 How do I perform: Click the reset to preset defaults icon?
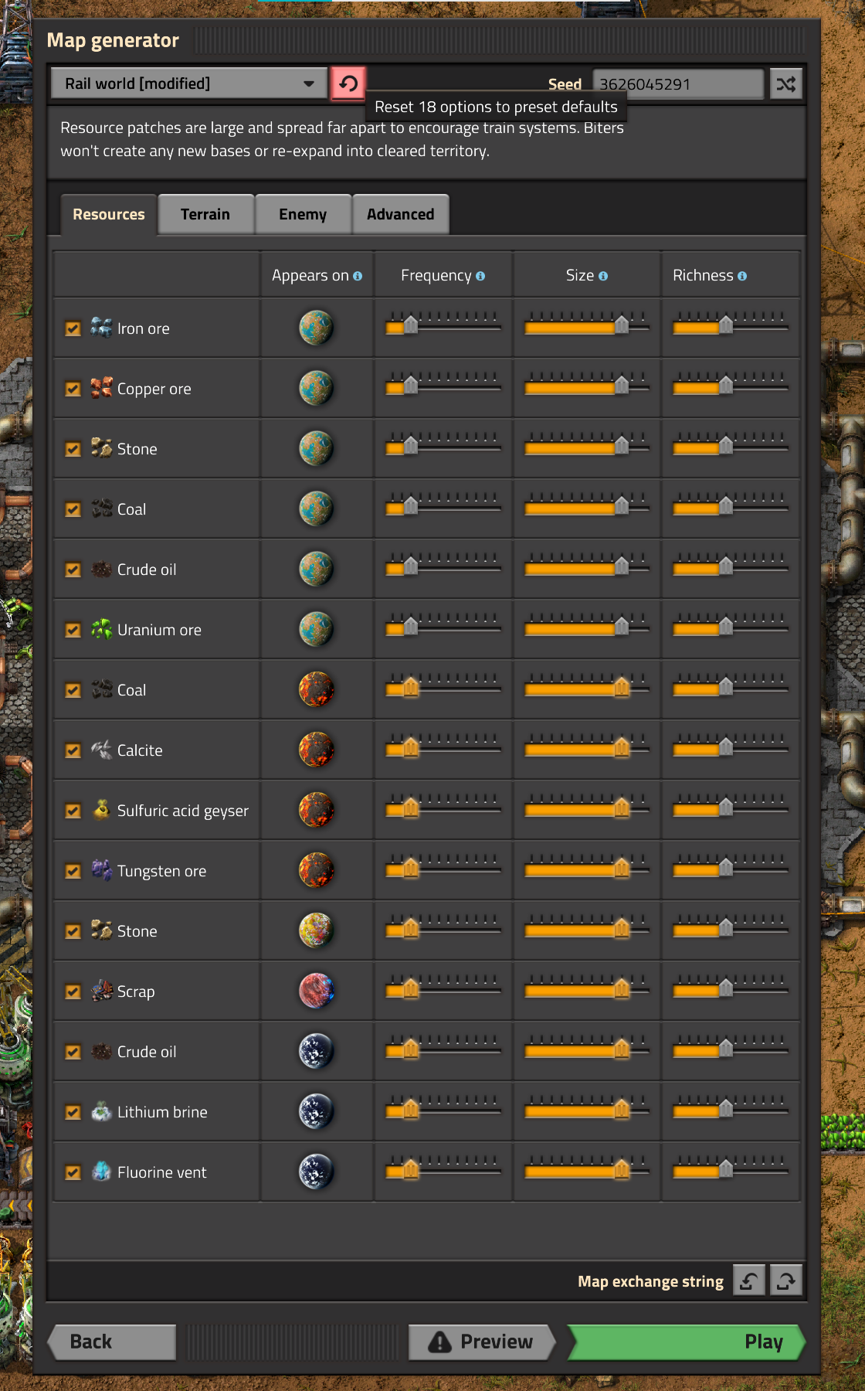[x=348, y=83]
